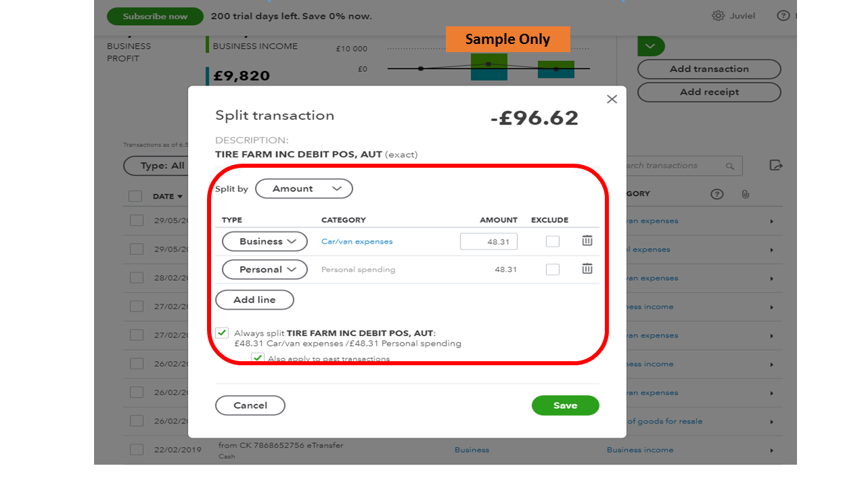The height and width of the screenshot is (487, 866).
Task: Click the help icon next to Juviel
Action: pyautogui.click(x=783, y=15)
